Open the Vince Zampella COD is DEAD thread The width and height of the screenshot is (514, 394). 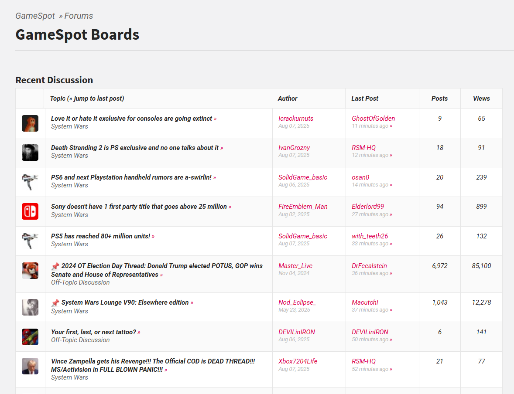153,365
